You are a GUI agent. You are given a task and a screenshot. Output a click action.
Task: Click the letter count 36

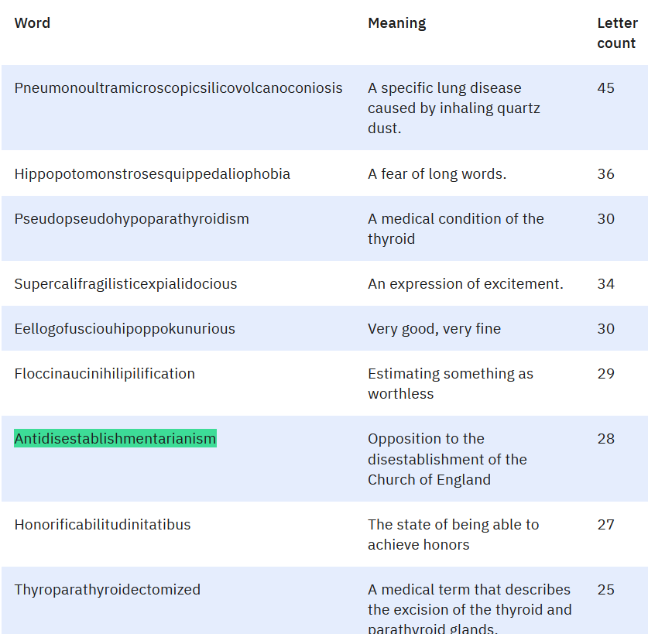pyautogui.click(x=606, y=174)
